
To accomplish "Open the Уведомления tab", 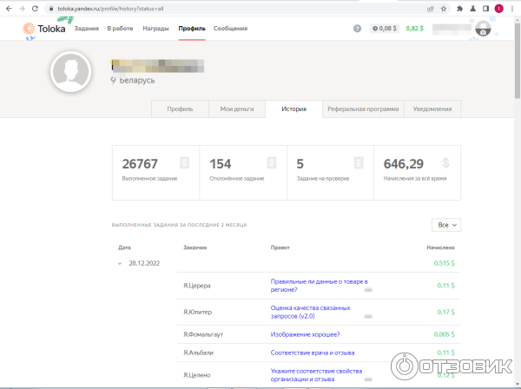I will point(432,109).
